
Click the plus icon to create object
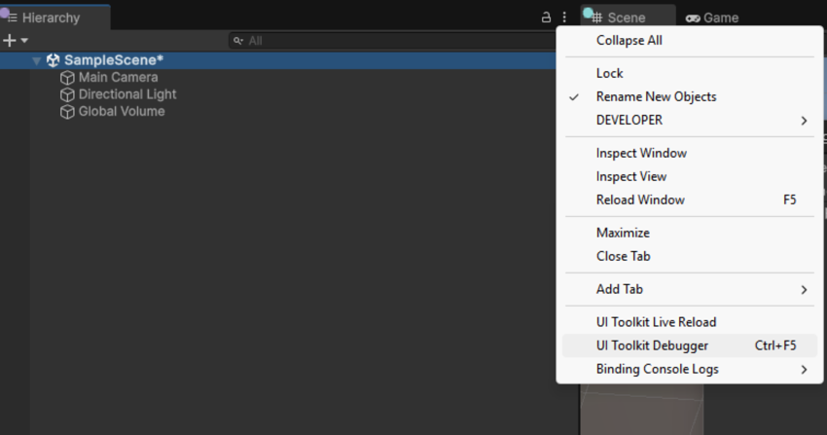[x=10, y=41]
